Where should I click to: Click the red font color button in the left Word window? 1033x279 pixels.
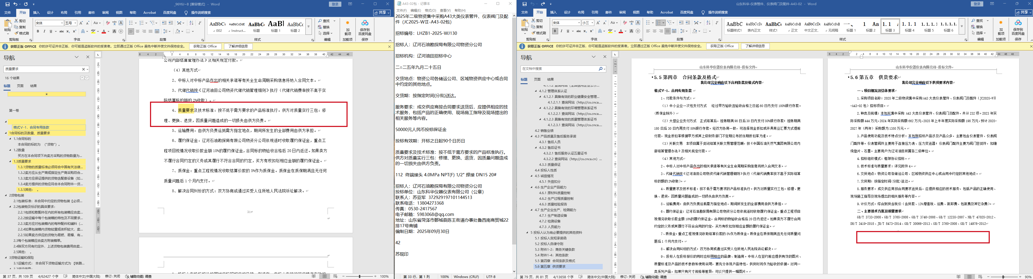click(x=104, y=31)
